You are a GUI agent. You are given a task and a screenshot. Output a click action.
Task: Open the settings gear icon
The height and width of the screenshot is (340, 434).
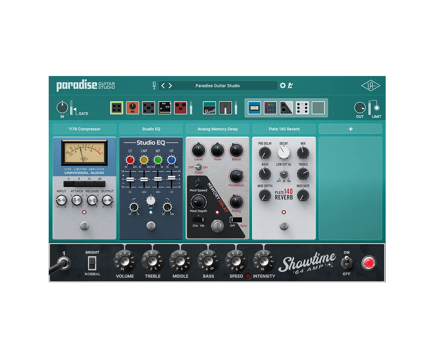[283, 85]
